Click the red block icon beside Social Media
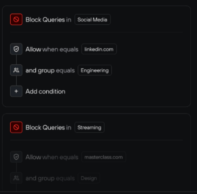 [16, 19]
